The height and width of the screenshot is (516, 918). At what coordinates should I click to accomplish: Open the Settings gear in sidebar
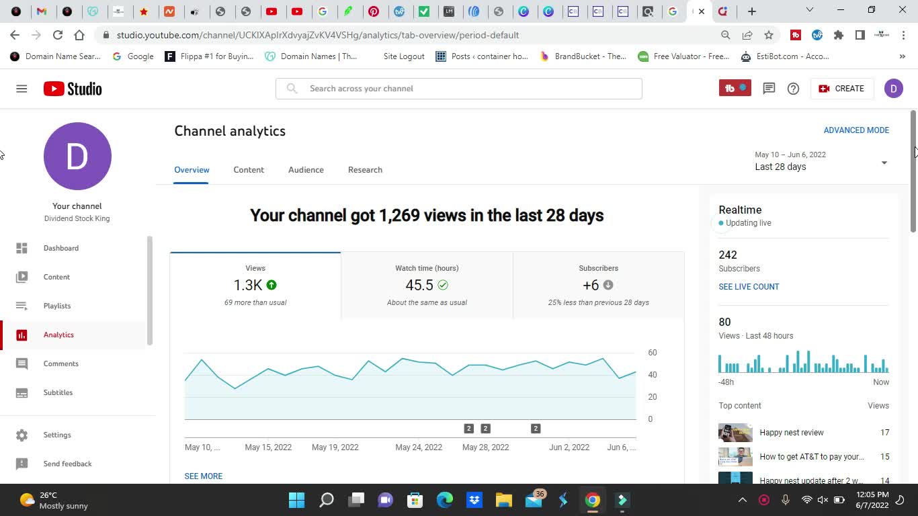(x=22, y=435)
